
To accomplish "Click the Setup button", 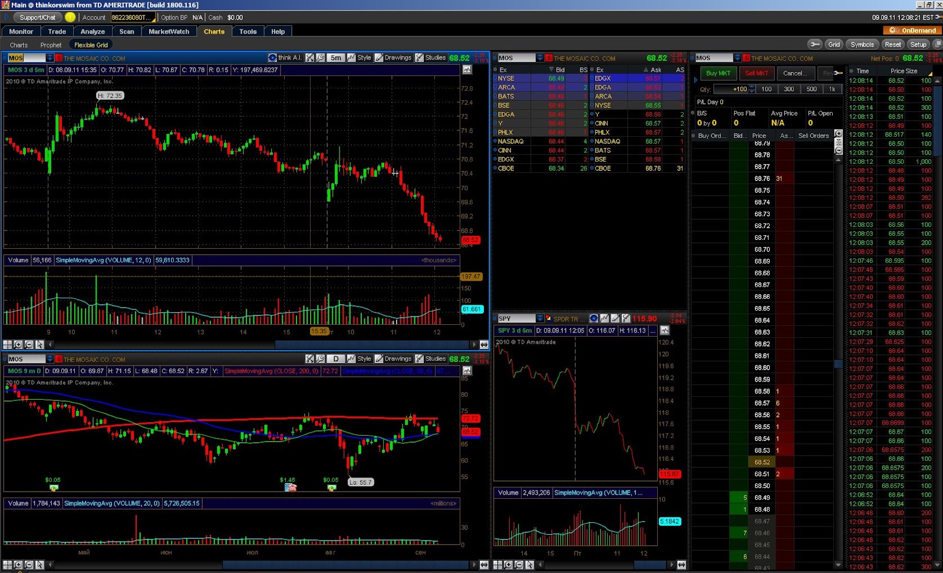I will tap(918, 44).
